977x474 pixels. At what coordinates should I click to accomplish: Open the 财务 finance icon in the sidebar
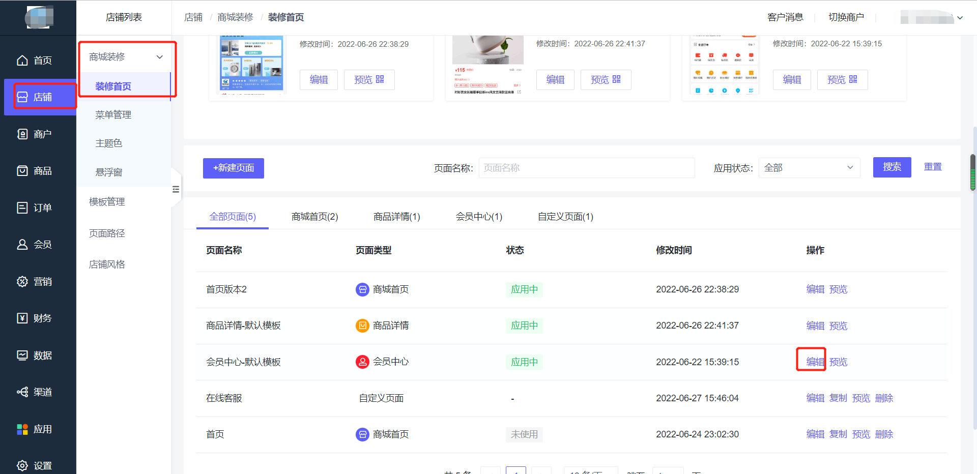pos(22,318)
